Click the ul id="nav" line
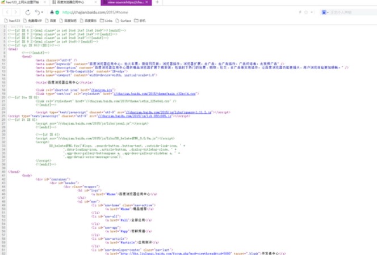This screenshot has height=255, width=377. (x=89, y=202)
